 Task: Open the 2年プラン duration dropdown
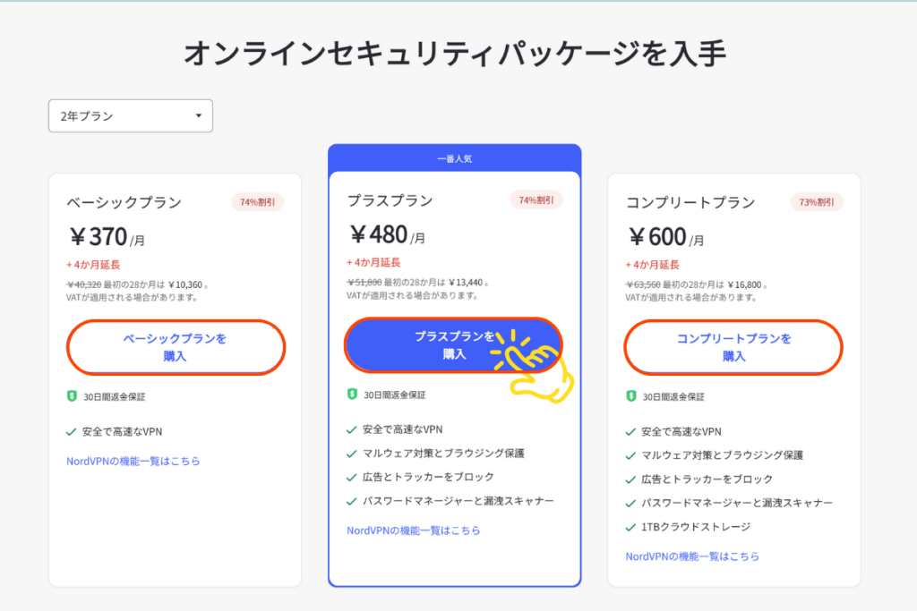130,116
